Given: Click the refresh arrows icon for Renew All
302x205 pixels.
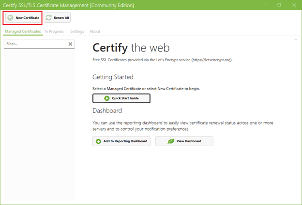Looking at the screenshot, I should tap(48, 18).
